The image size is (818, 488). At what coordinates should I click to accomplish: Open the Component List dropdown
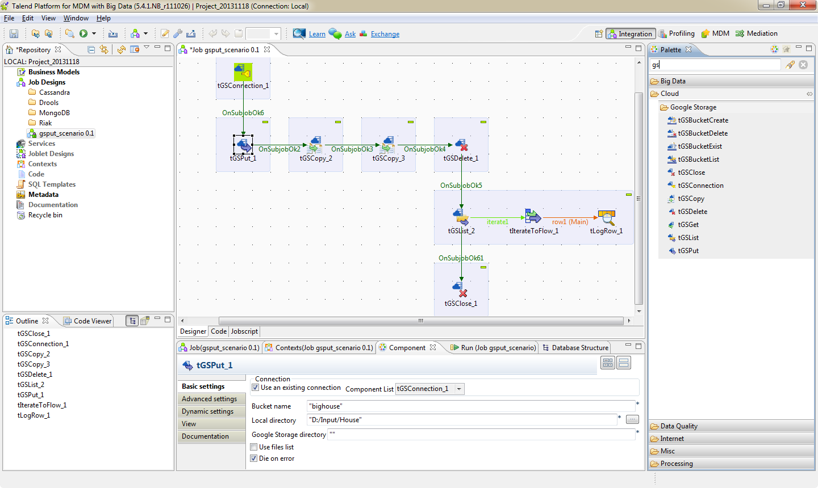click(x=459, y=389)
